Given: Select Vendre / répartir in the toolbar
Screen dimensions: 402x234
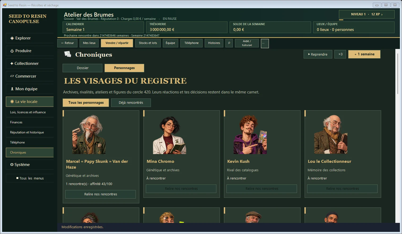Looking at the screenshot, I should pos(117,43).
